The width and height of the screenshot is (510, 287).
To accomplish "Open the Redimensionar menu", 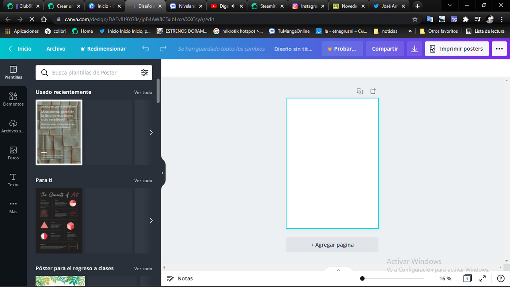I will [x=103, y=49].
